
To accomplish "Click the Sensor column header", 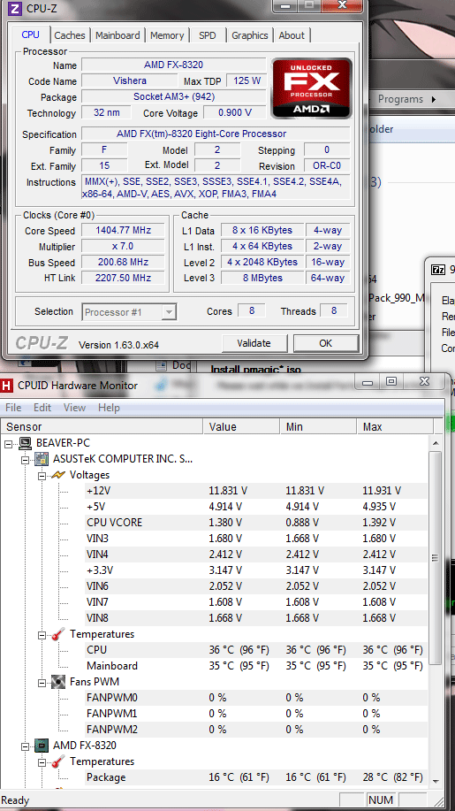I will pos(102,426).
